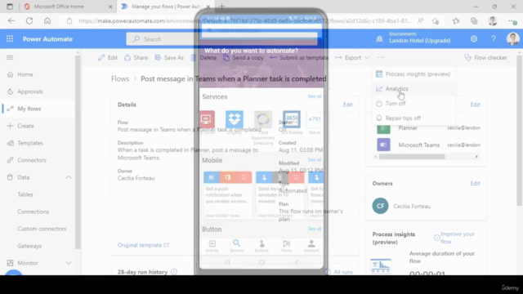The image size is (523, 294).
Task: Close the Microsoft Office Home tab
Action: (110, 7)
